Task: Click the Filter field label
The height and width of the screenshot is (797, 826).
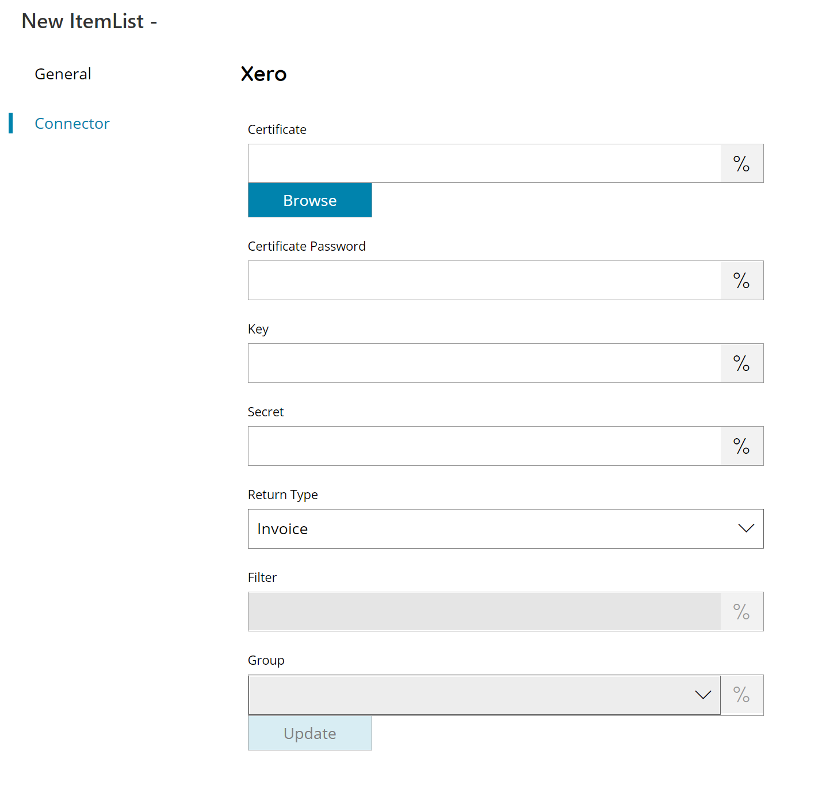Action: coord(262,577)
